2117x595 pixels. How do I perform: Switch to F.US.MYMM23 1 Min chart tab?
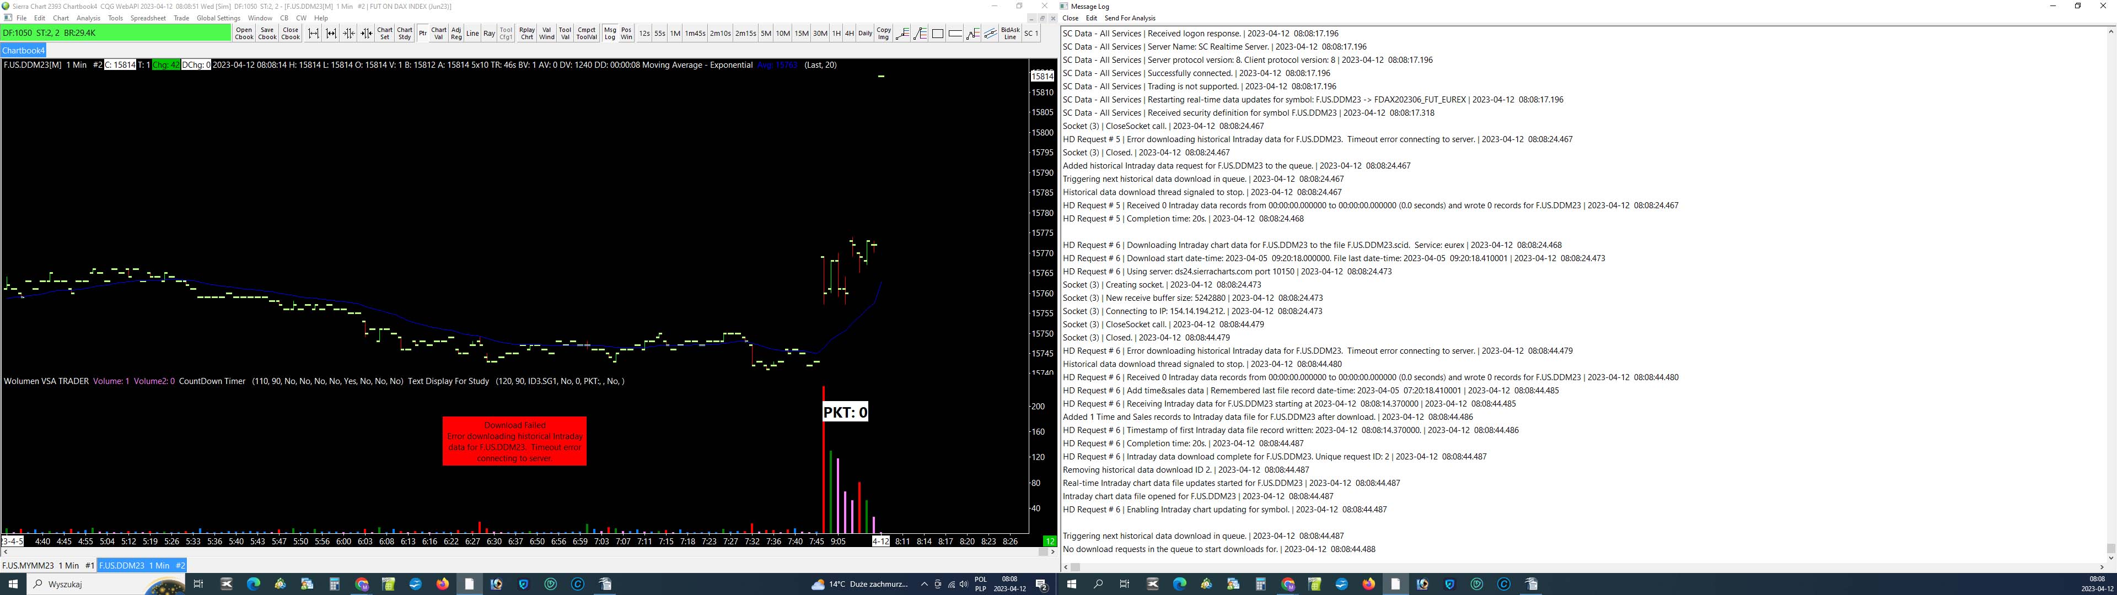point(47,565)
